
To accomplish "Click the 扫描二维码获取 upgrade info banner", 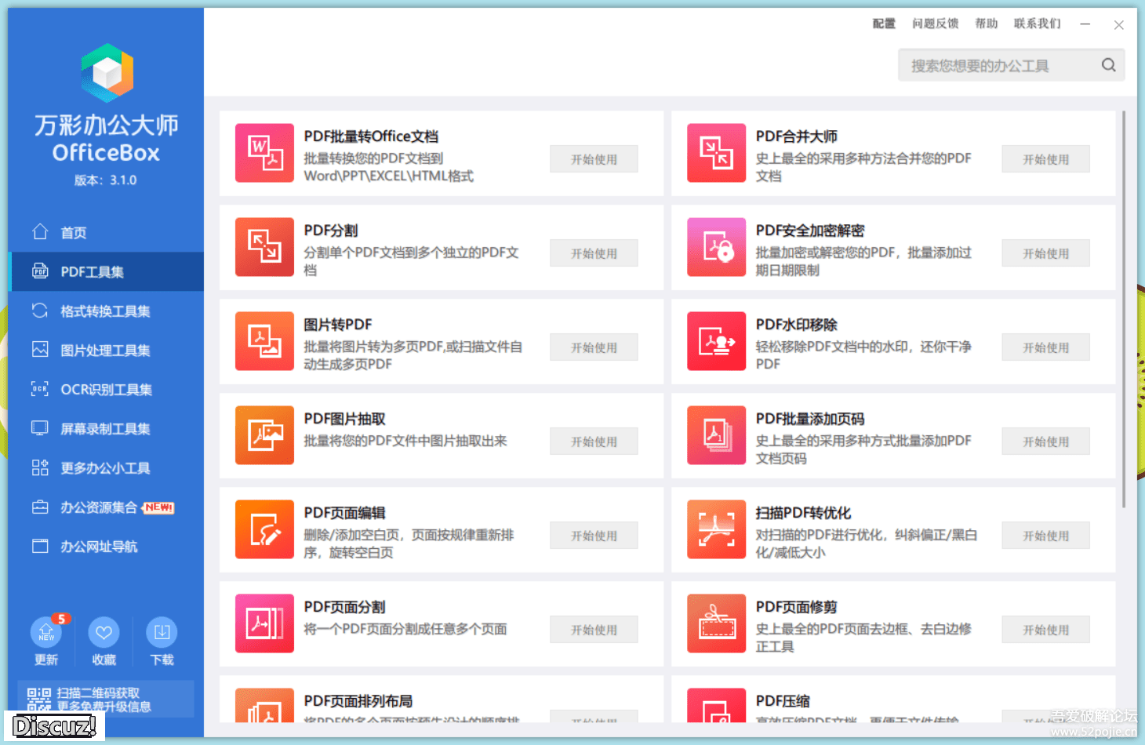I will (106, 699).
